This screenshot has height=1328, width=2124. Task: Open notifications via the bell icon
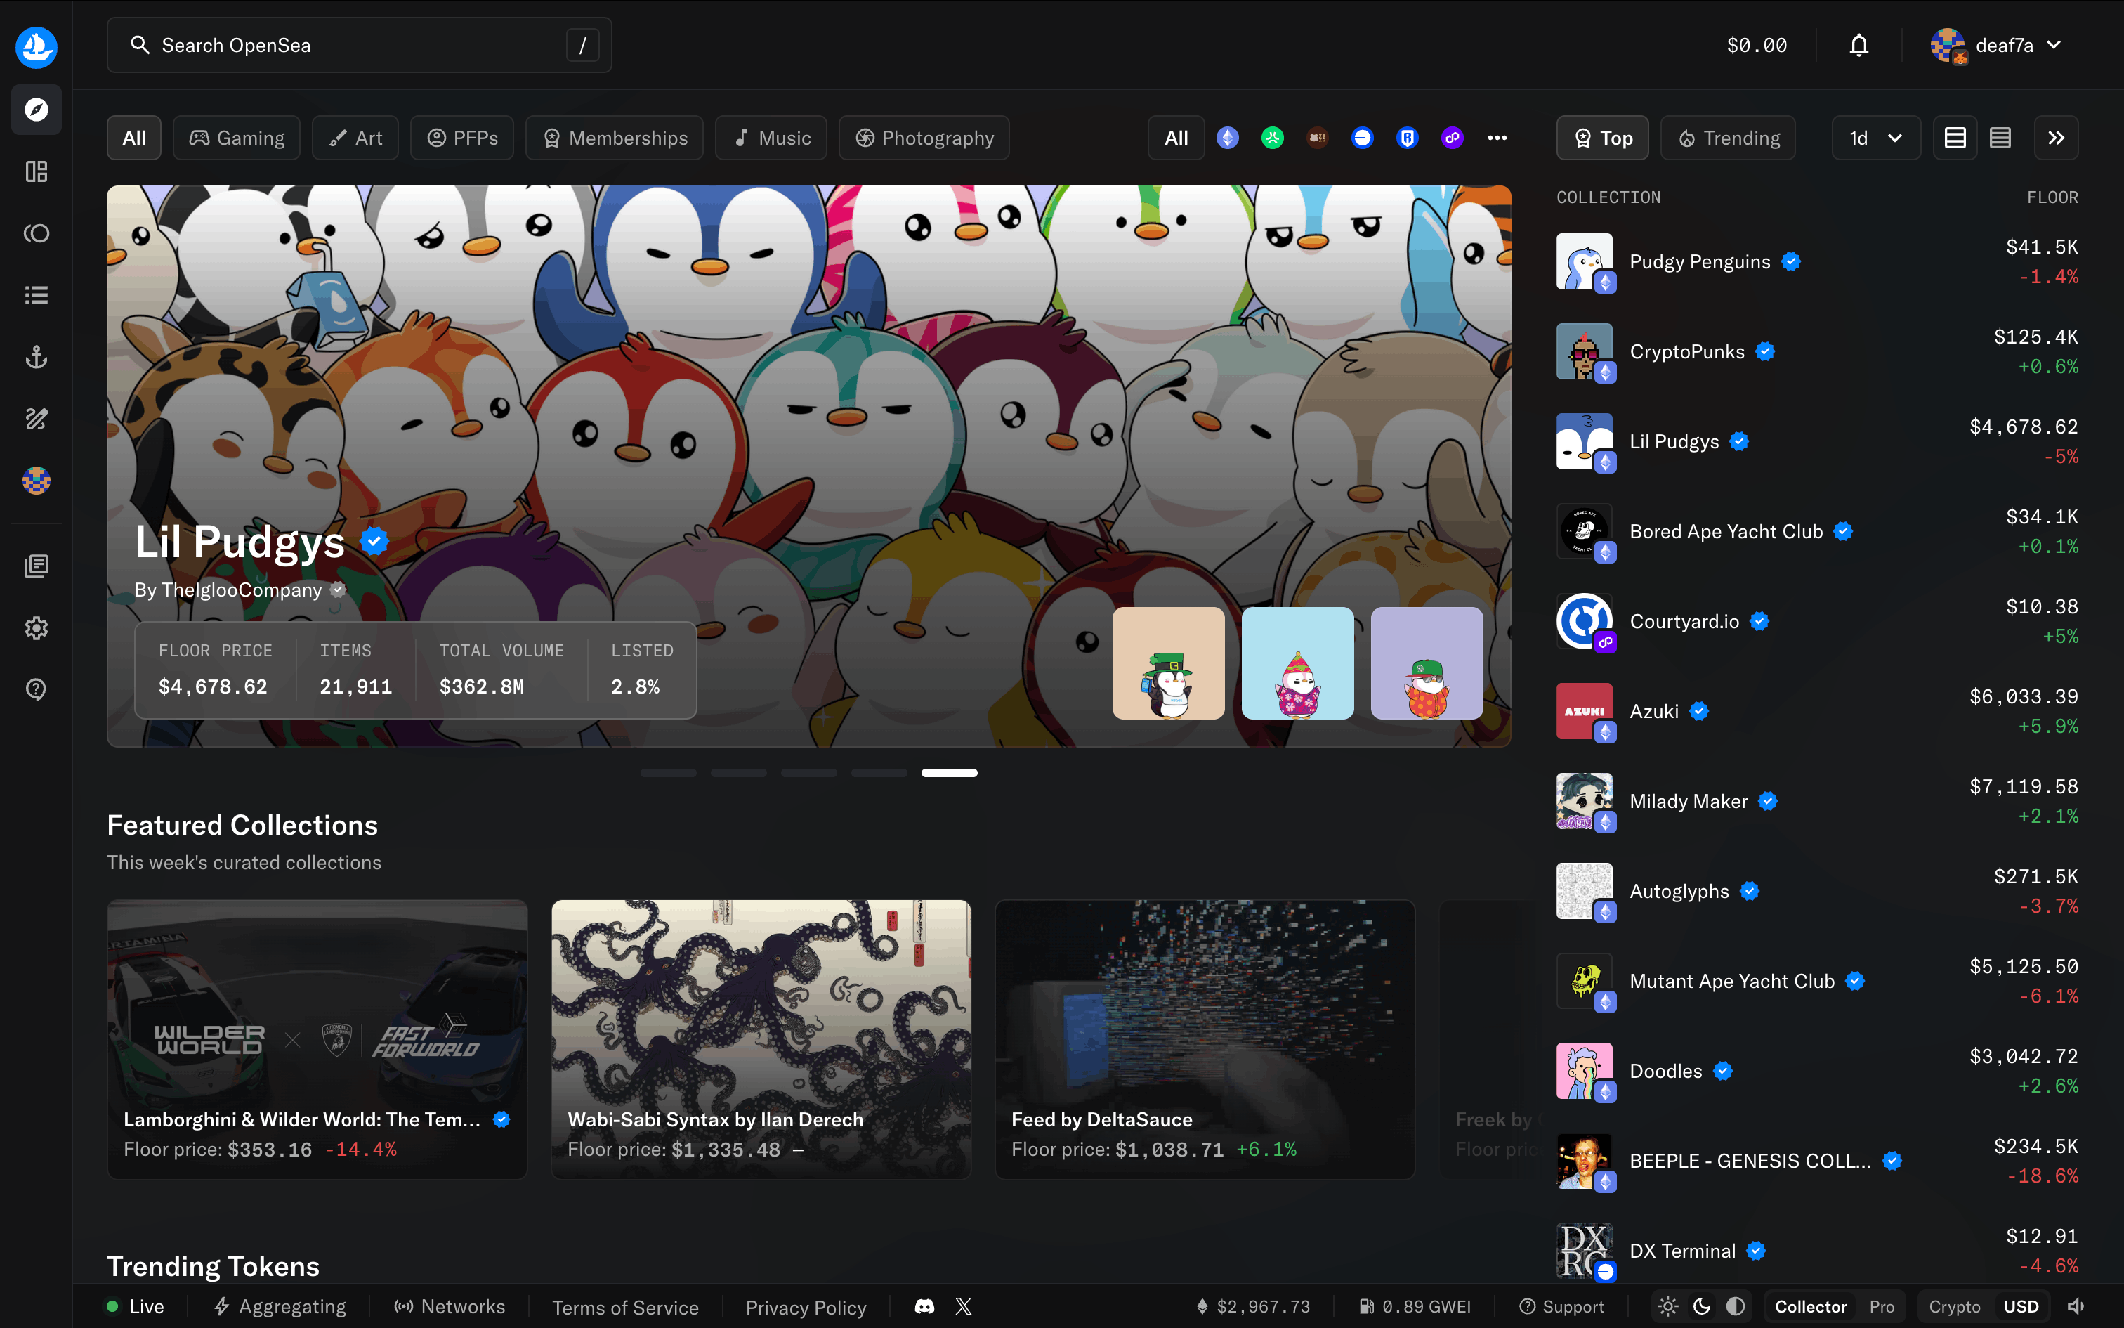coord(1858,44)
